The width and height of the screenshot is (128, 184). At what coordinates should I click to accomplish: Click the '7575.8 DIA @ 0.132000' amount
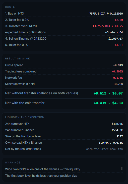coord(106,14)
